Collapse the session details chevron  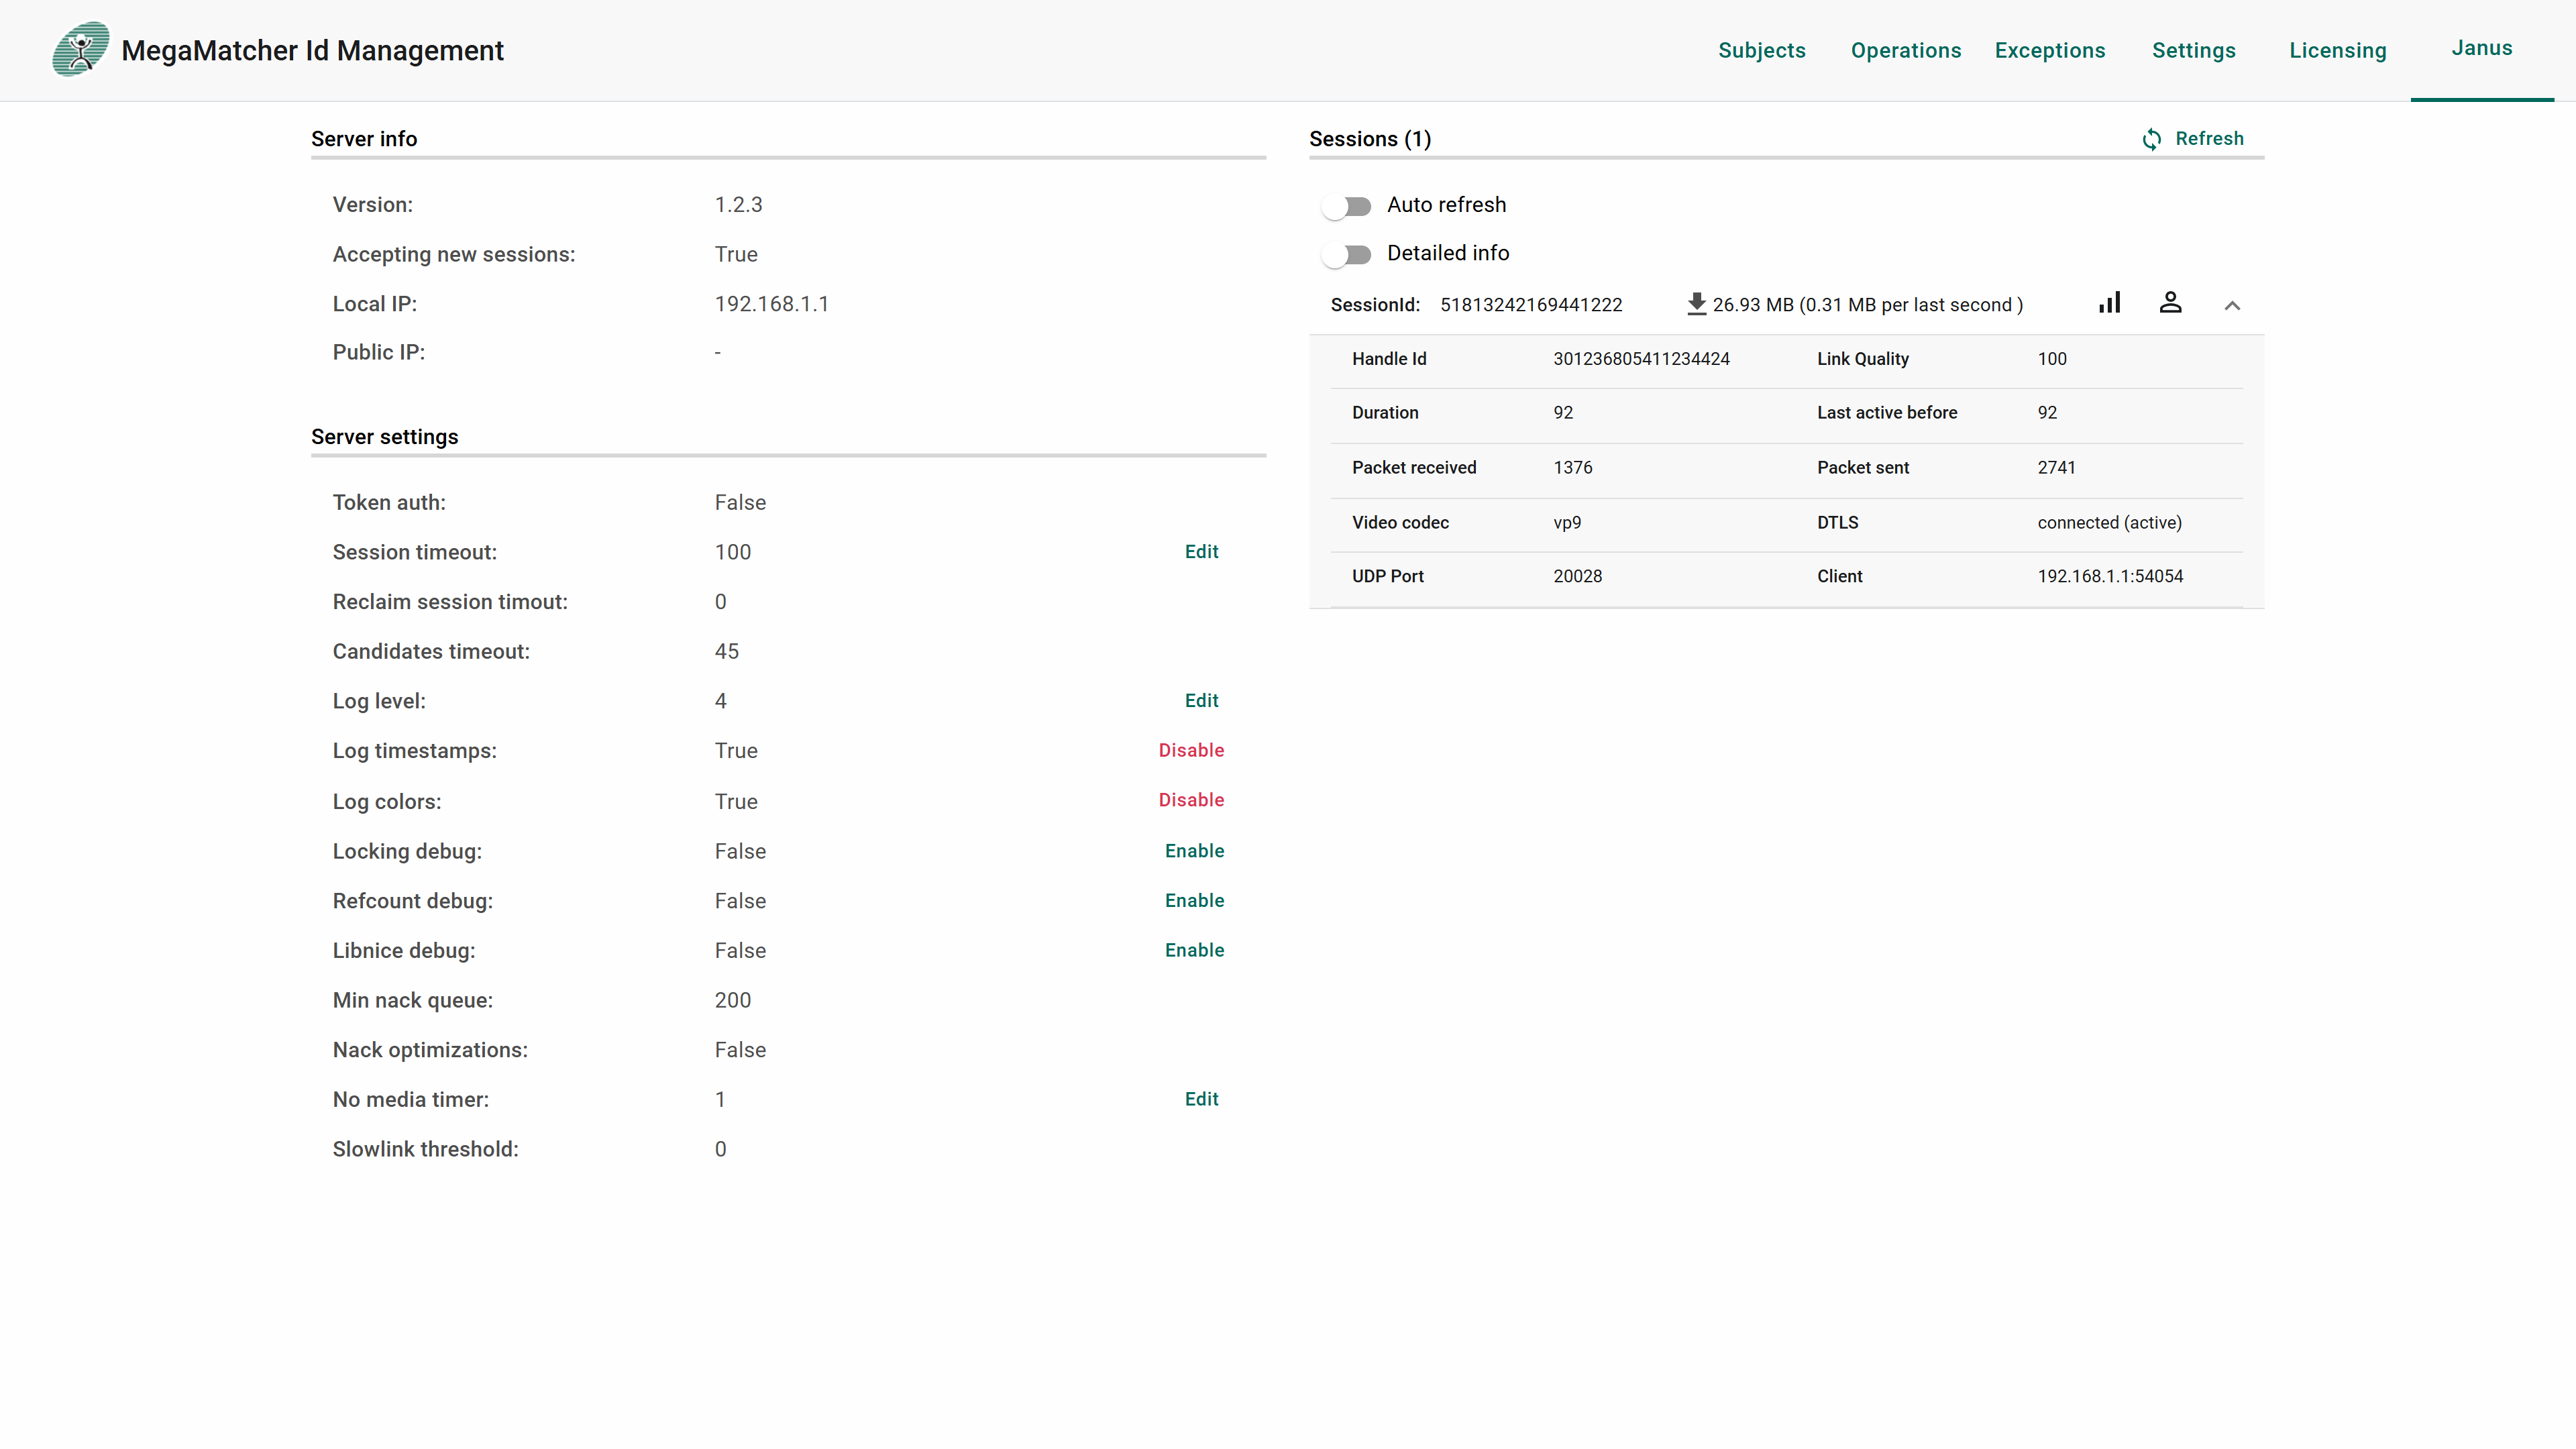pos(2232,305)
